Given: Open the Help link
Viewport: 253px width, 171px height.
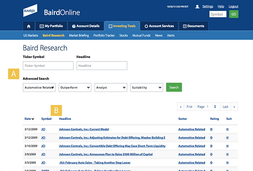Looking at the screenshot, I should 221,6.
